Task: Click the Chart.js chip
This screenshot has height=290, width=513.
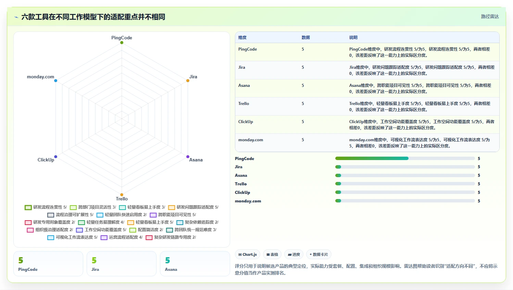Action: coord(248,254)
